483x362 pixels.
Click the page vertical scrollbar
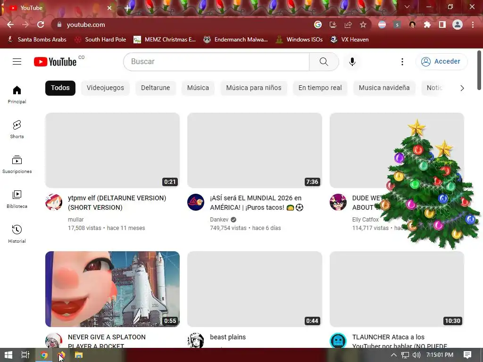point(479,70)
